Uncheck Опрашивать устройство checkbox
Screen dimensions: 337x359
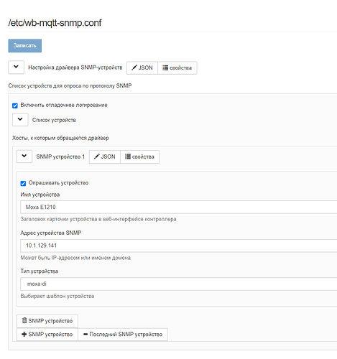[23, 183]
